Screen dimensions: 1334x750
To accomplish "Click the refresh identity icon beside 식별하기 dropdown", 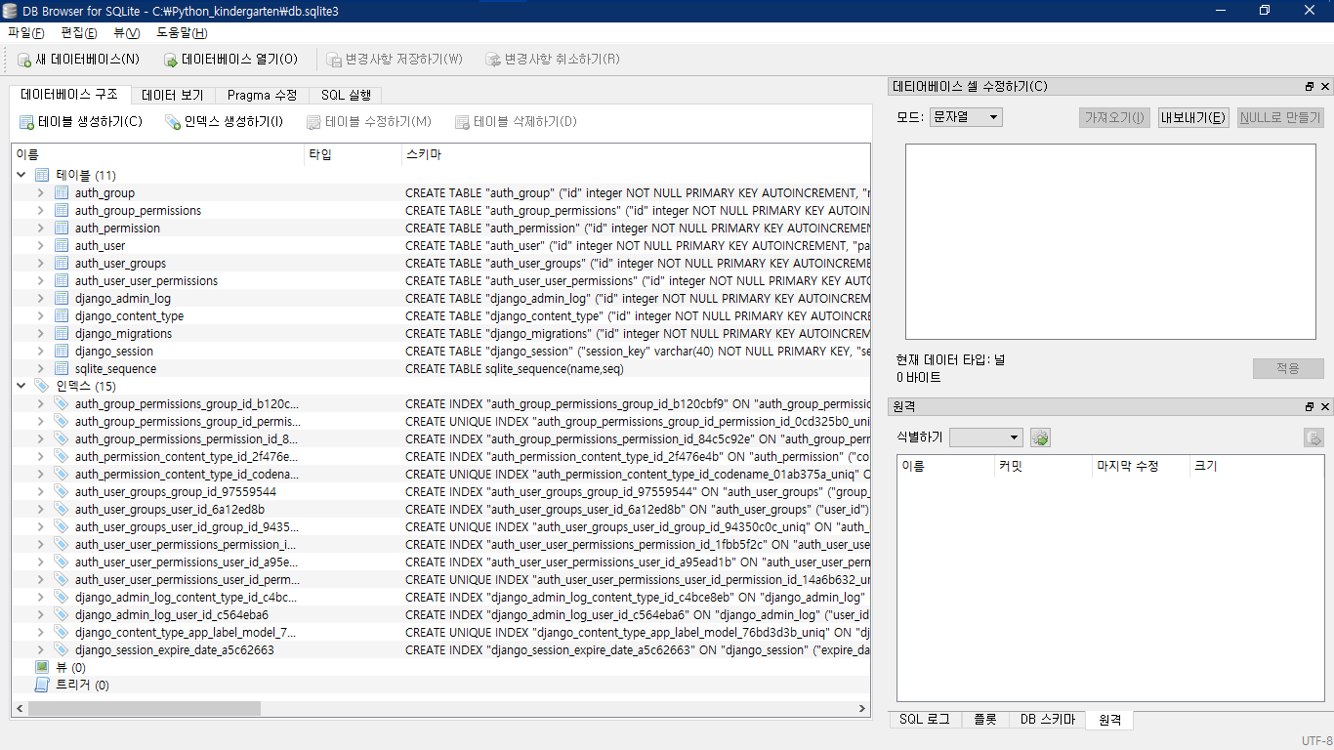I will 1040,437.
